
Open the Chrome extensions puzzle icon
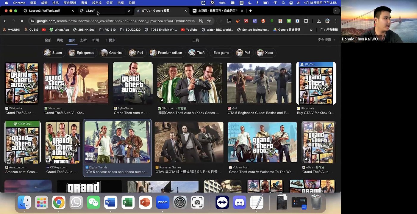pos(306,21)
